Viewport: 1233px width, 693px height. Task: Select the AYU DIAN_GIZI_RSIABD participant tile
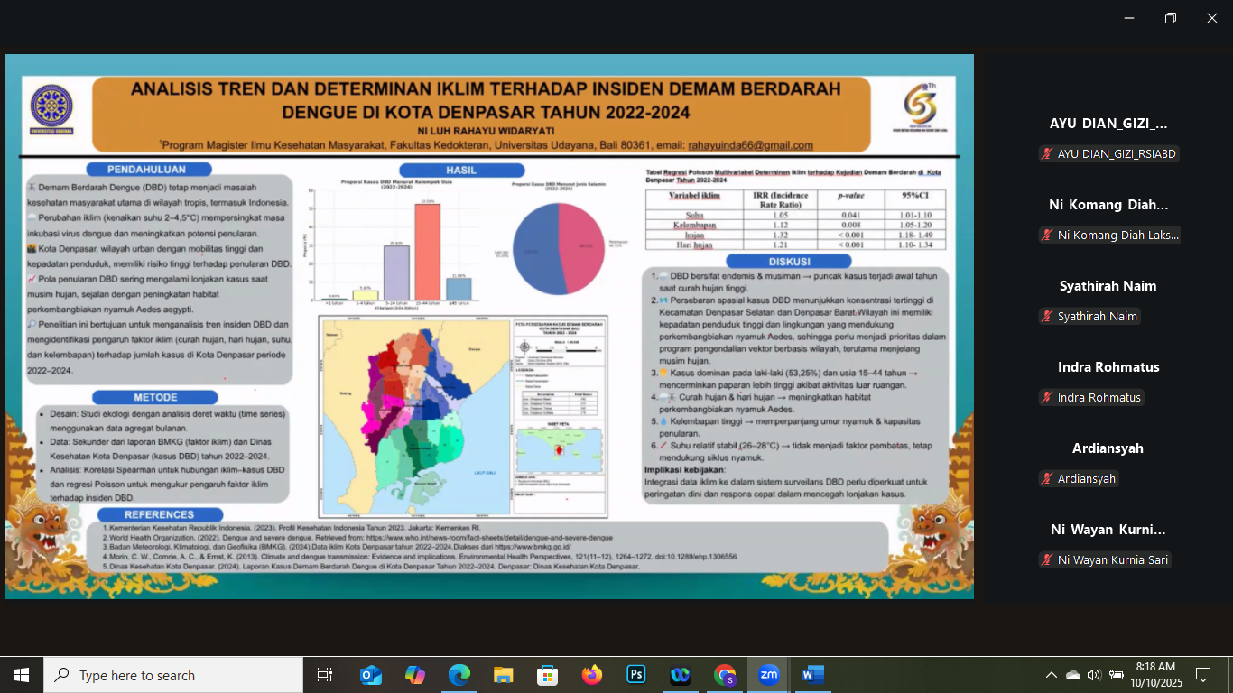(x=1108, y=139)
